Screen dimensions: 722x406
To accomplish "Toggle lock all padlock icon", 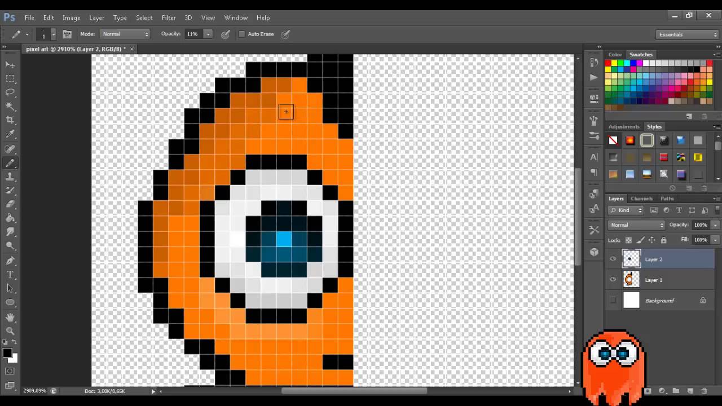I will pyautogui.click(x=663, y=240).
